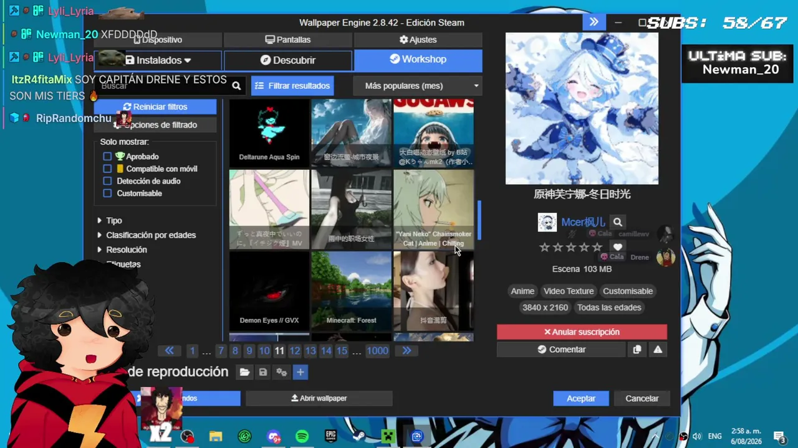This screenshot has height=448, width=798.
Task: Click the Todas las edades tag
Action: click(x=609, y=307)
